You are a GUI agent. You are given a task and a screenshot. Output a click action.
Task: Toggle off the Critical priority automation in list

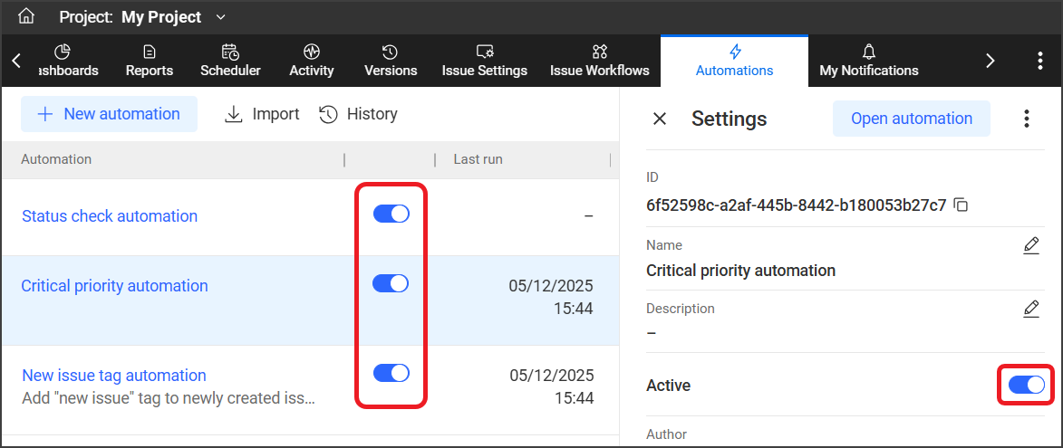click(391, 283)
